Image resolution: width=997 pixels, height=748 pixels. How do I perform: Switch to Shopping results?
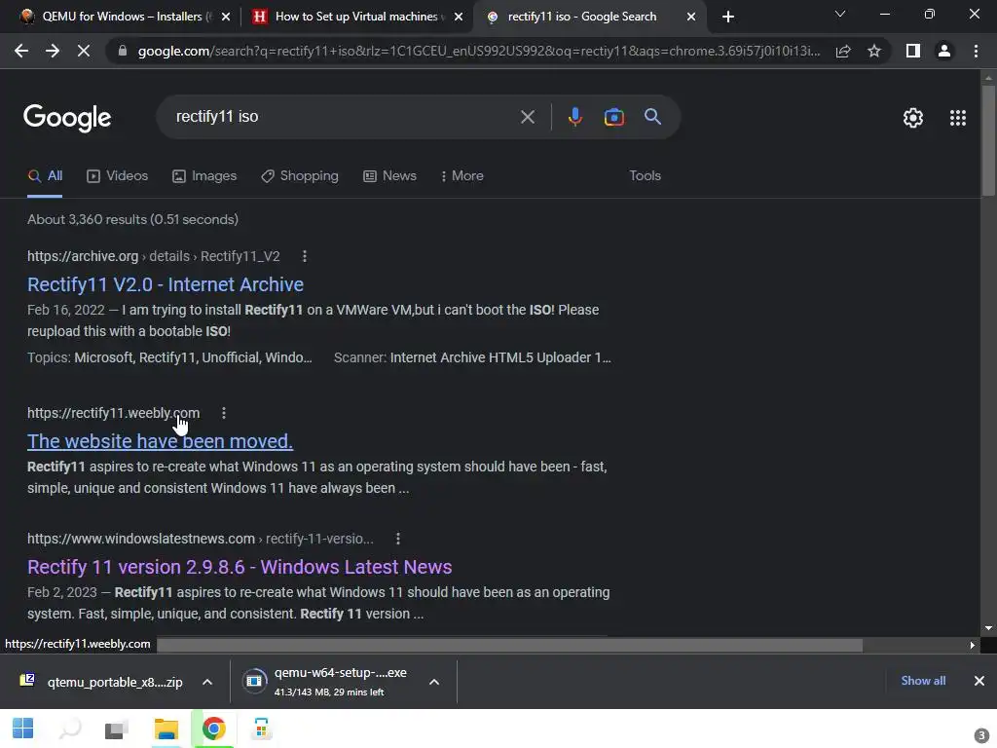[x=300, y=176]
